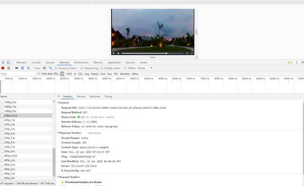Click the request list scroll-down arrow
The image size is (304, 186).
[x=54, y=178]
